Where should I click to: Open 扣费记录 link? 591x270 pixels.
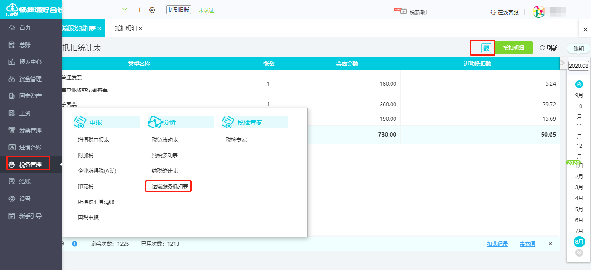coord(498,244)
